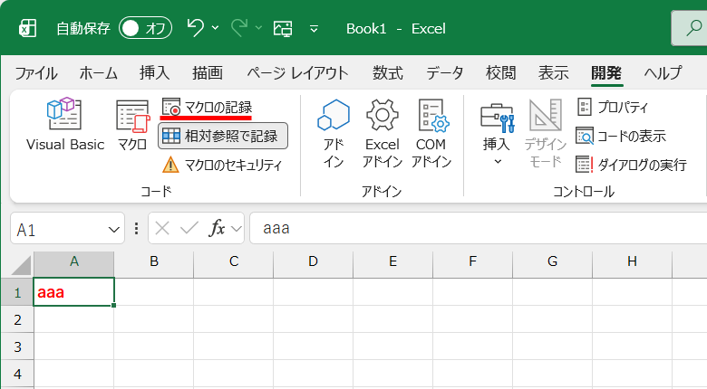Click the Name Box showing A1
This screenshot has width=707, height=389.
tap(59, 230)
